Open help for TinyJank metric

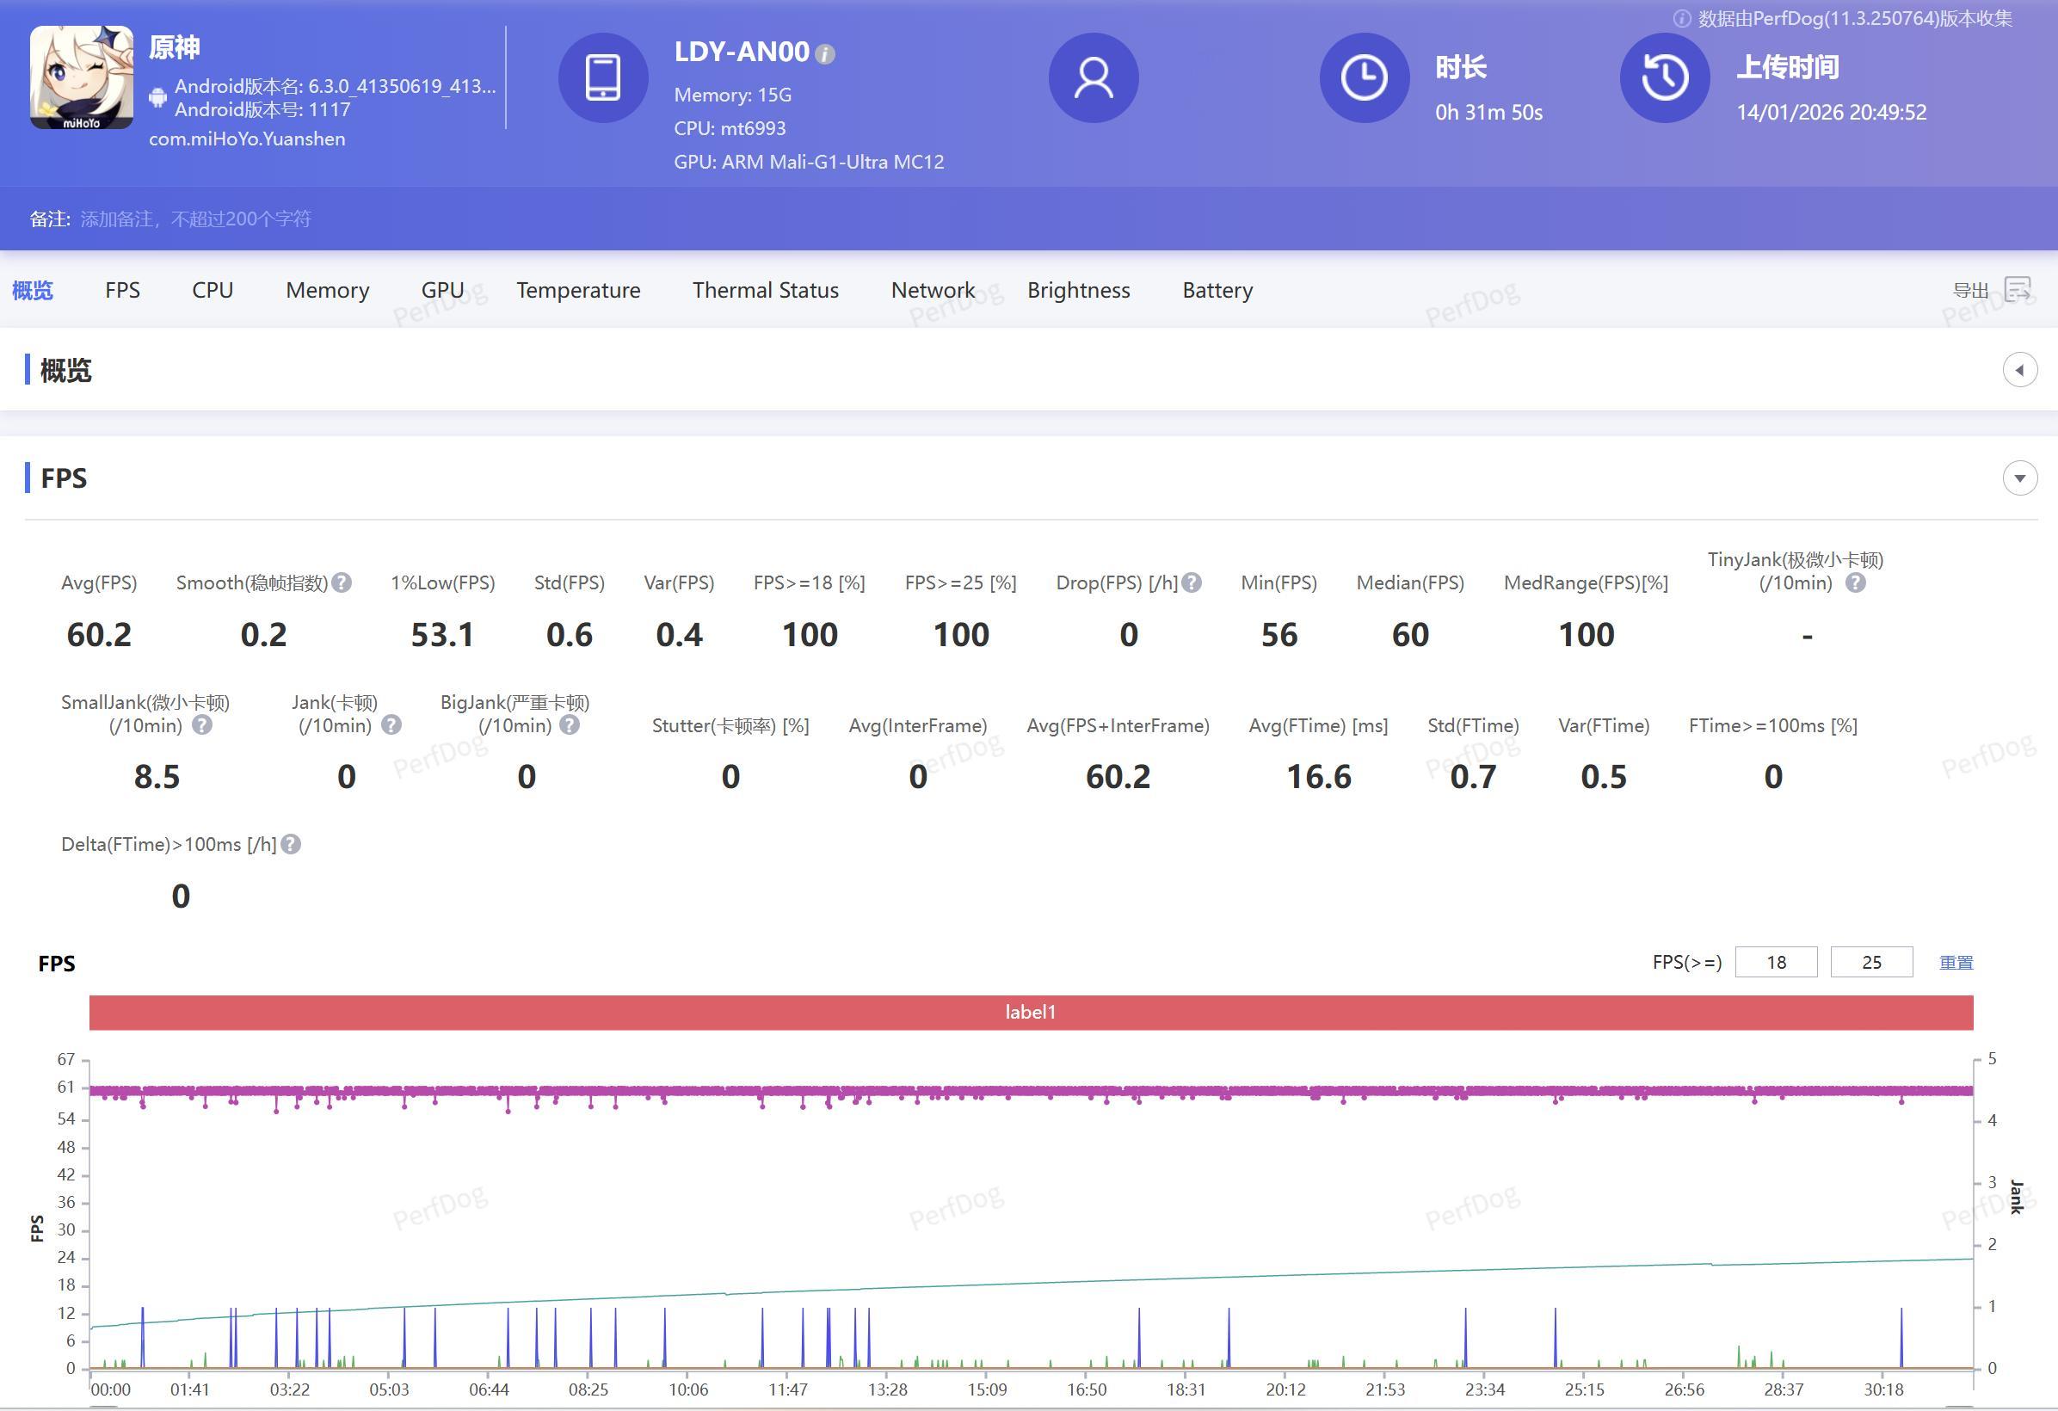(x=1855, y=582)
